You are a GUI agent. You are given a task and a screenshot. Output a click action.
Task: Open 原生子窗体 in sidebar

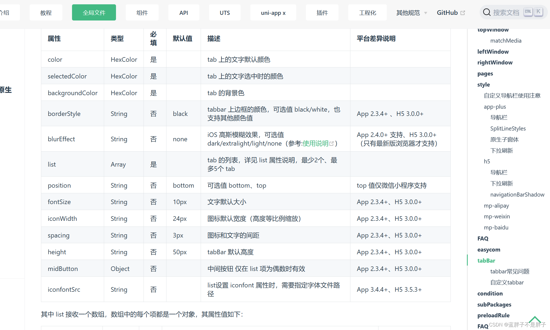[x=504, y=140]
